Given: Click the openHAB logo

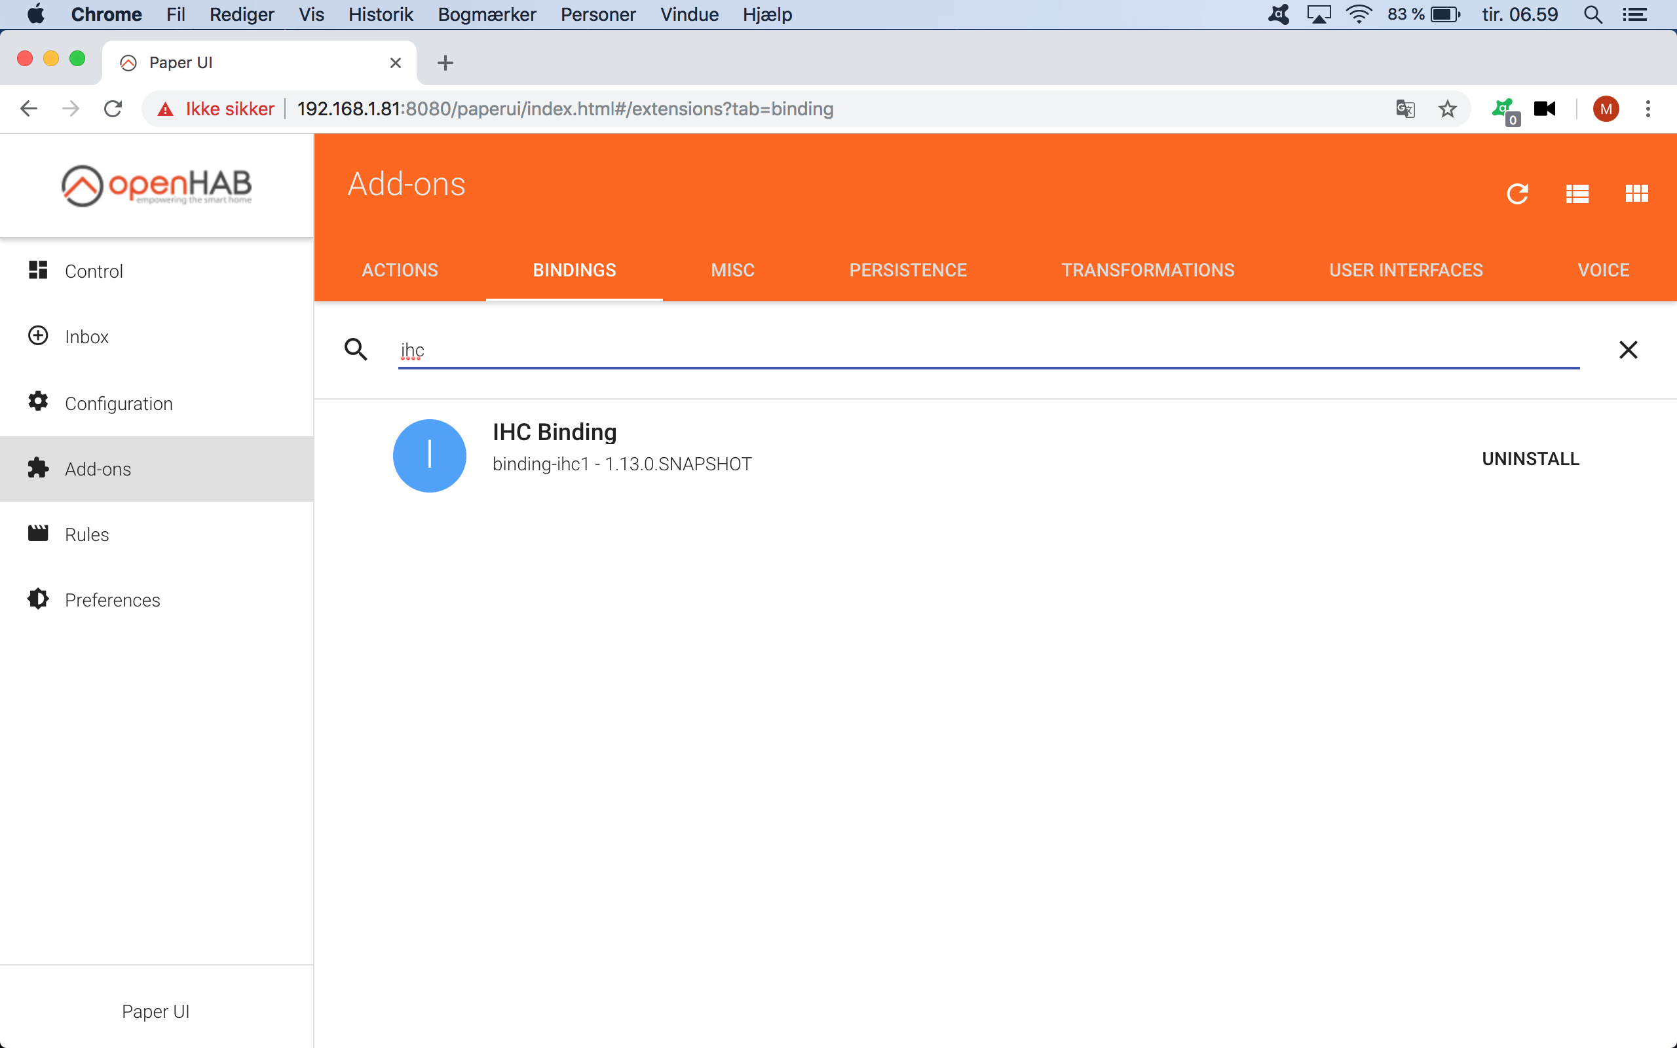Looking at the screenshot, I should 157,186.
